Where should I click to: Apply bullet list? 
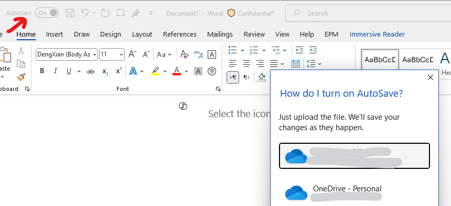click(x=232, y=50)
